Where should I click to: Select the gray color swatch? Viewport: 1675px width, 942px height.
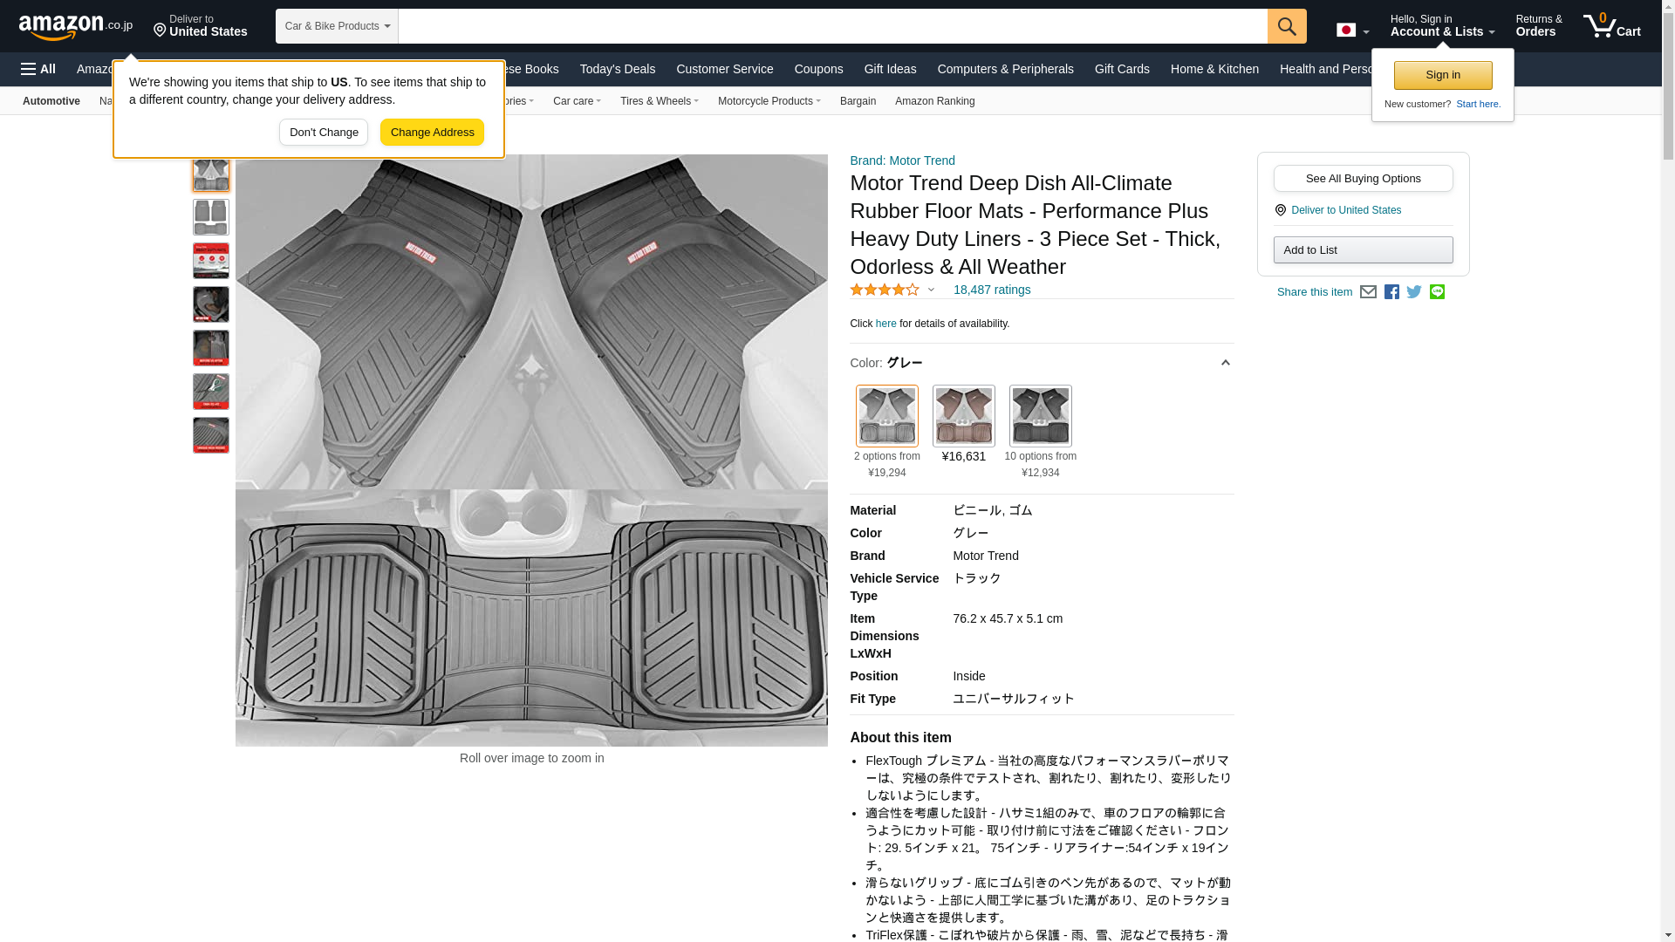click(886, 416)
